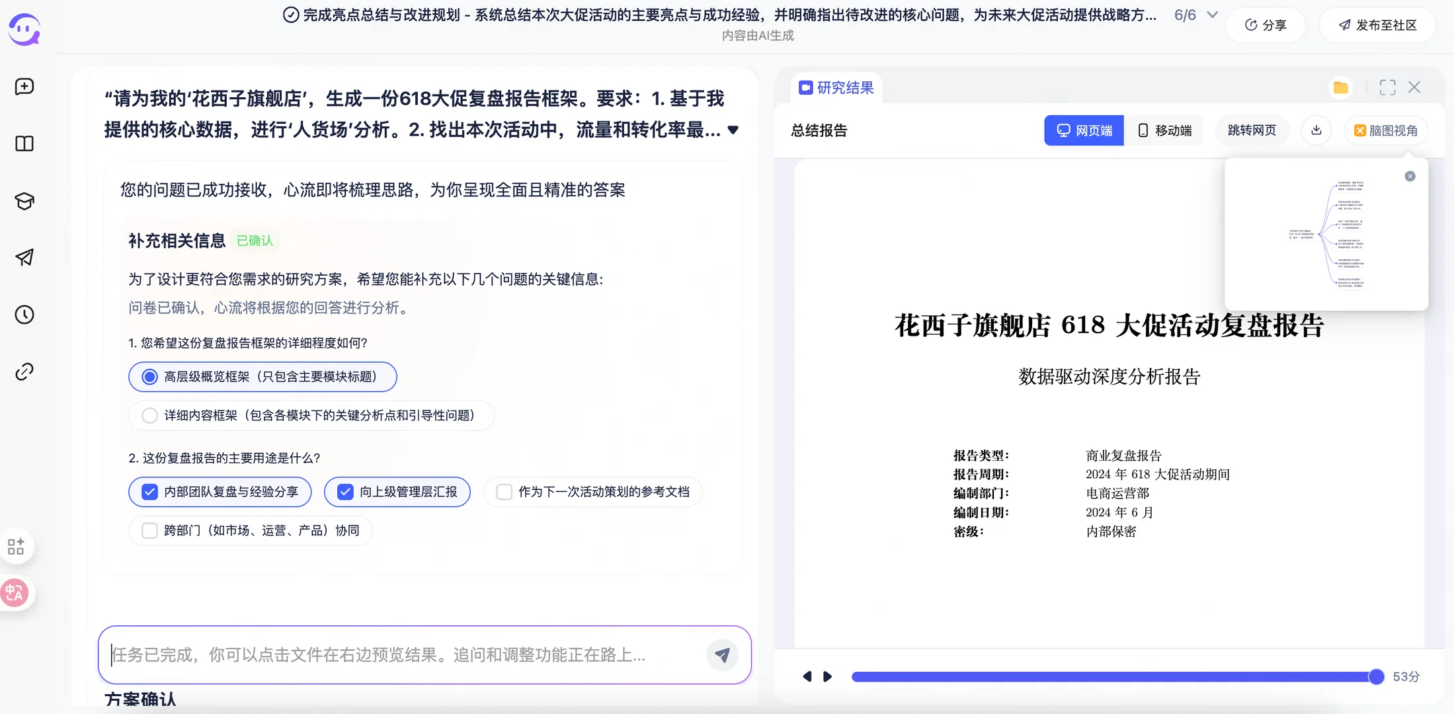Open the 研究结果 tab
1454x714 pixels.
click(836, 88)
